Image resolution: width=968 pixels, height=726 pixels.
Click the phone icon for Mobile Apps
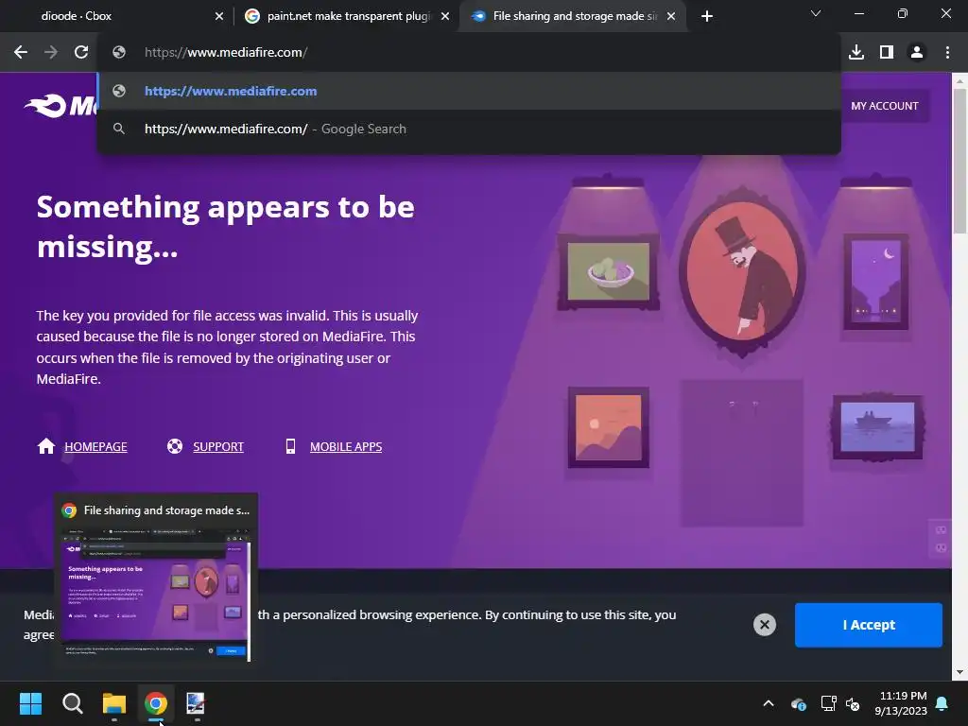pyautogui.click(x=291, y=446)
